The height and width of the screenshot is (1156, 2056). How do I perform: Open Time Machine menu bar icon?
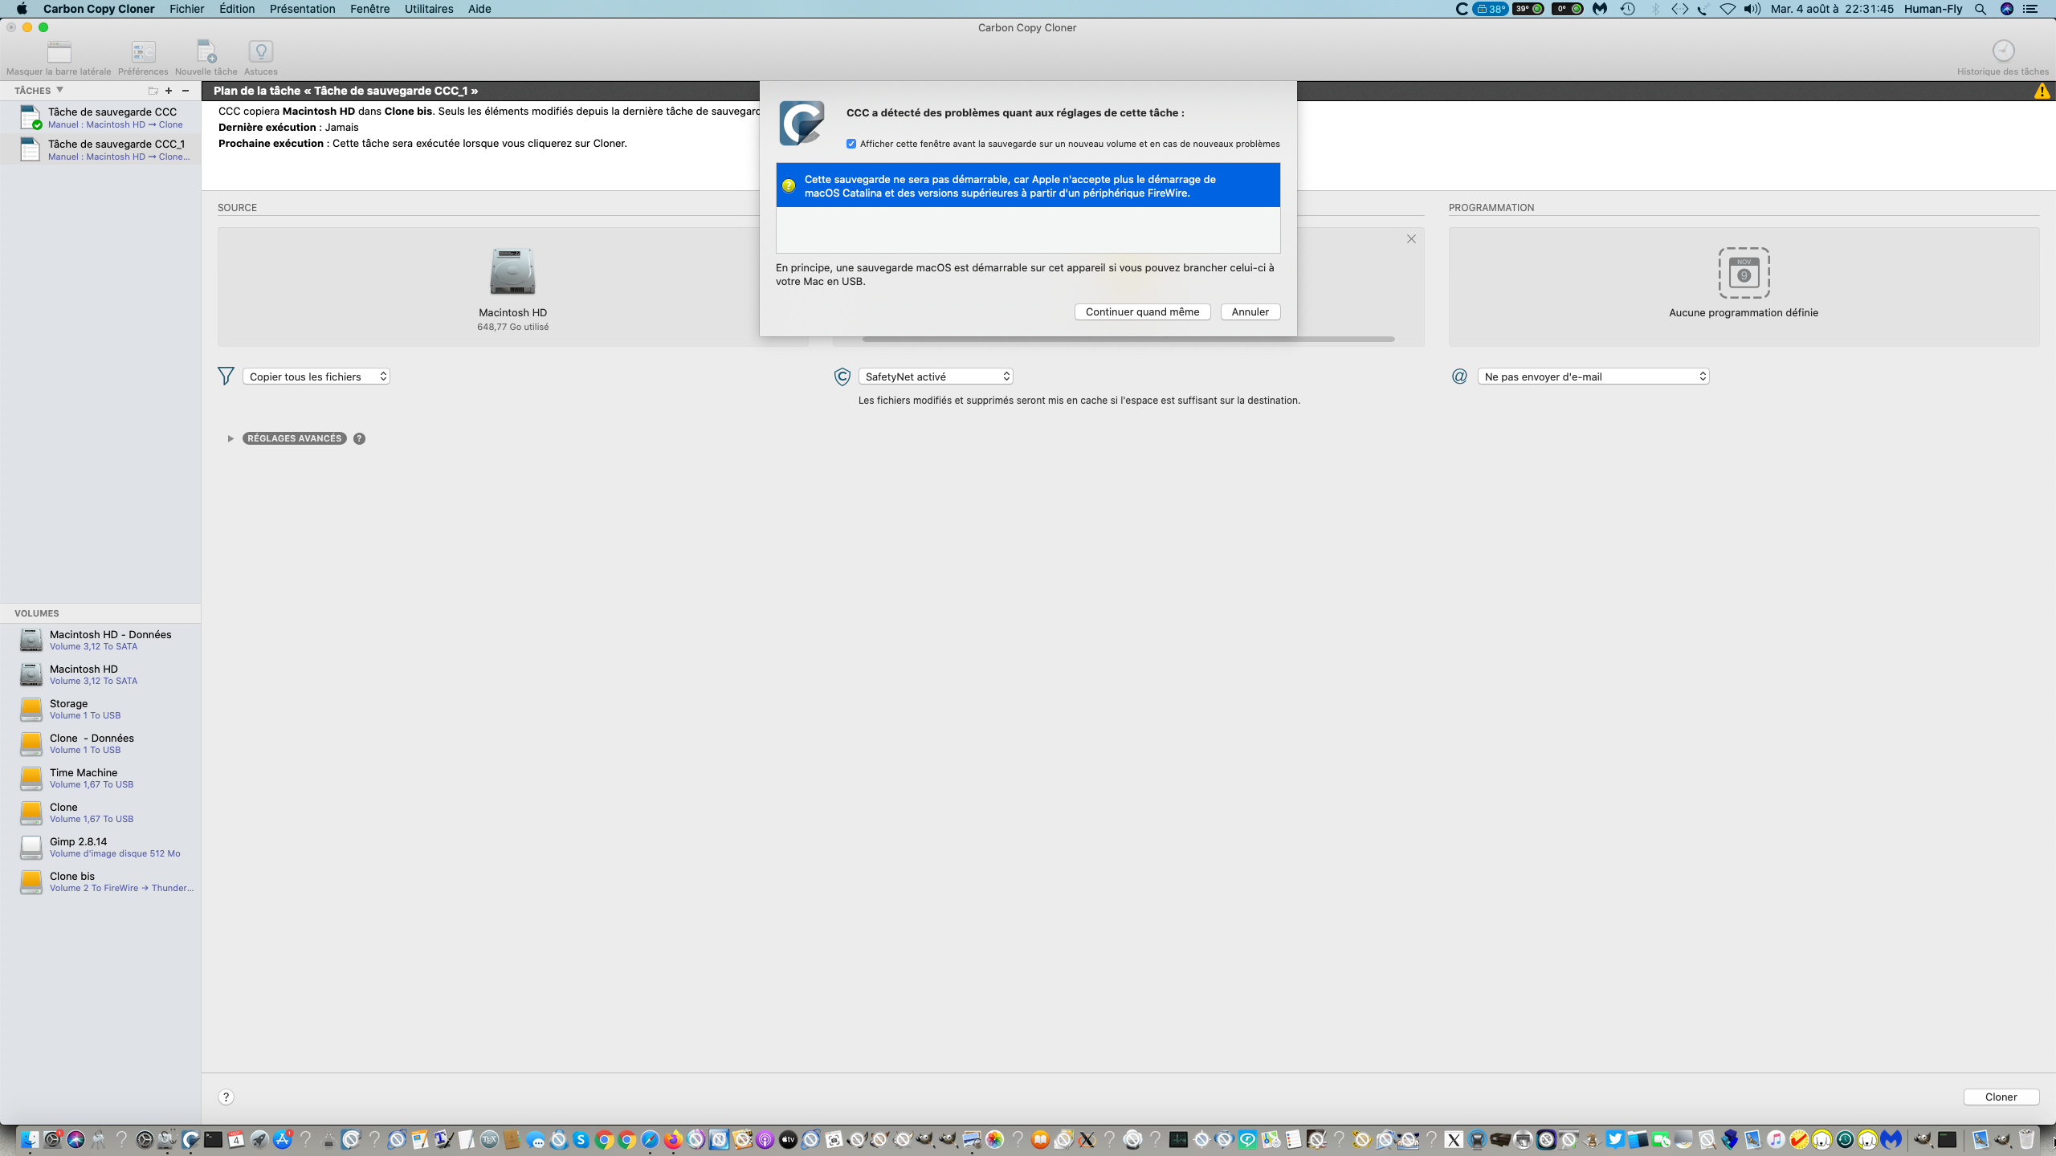1628,9
